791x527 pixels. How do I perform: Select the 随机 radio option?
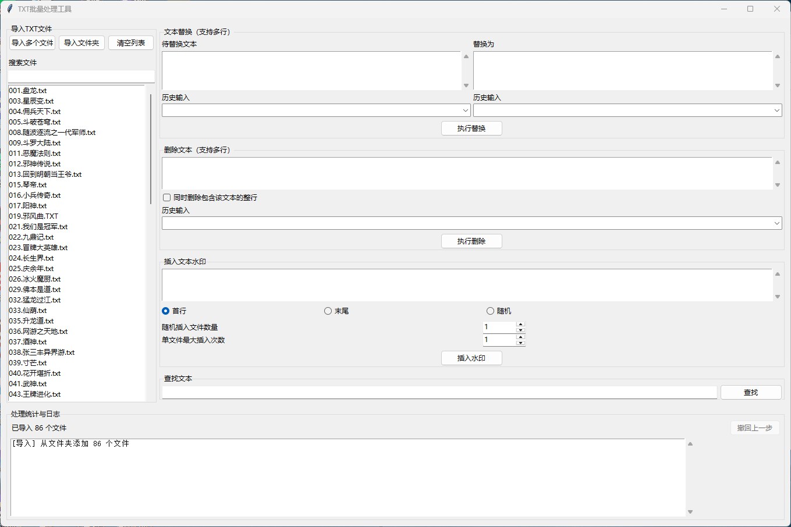click(x=490, y=311)
